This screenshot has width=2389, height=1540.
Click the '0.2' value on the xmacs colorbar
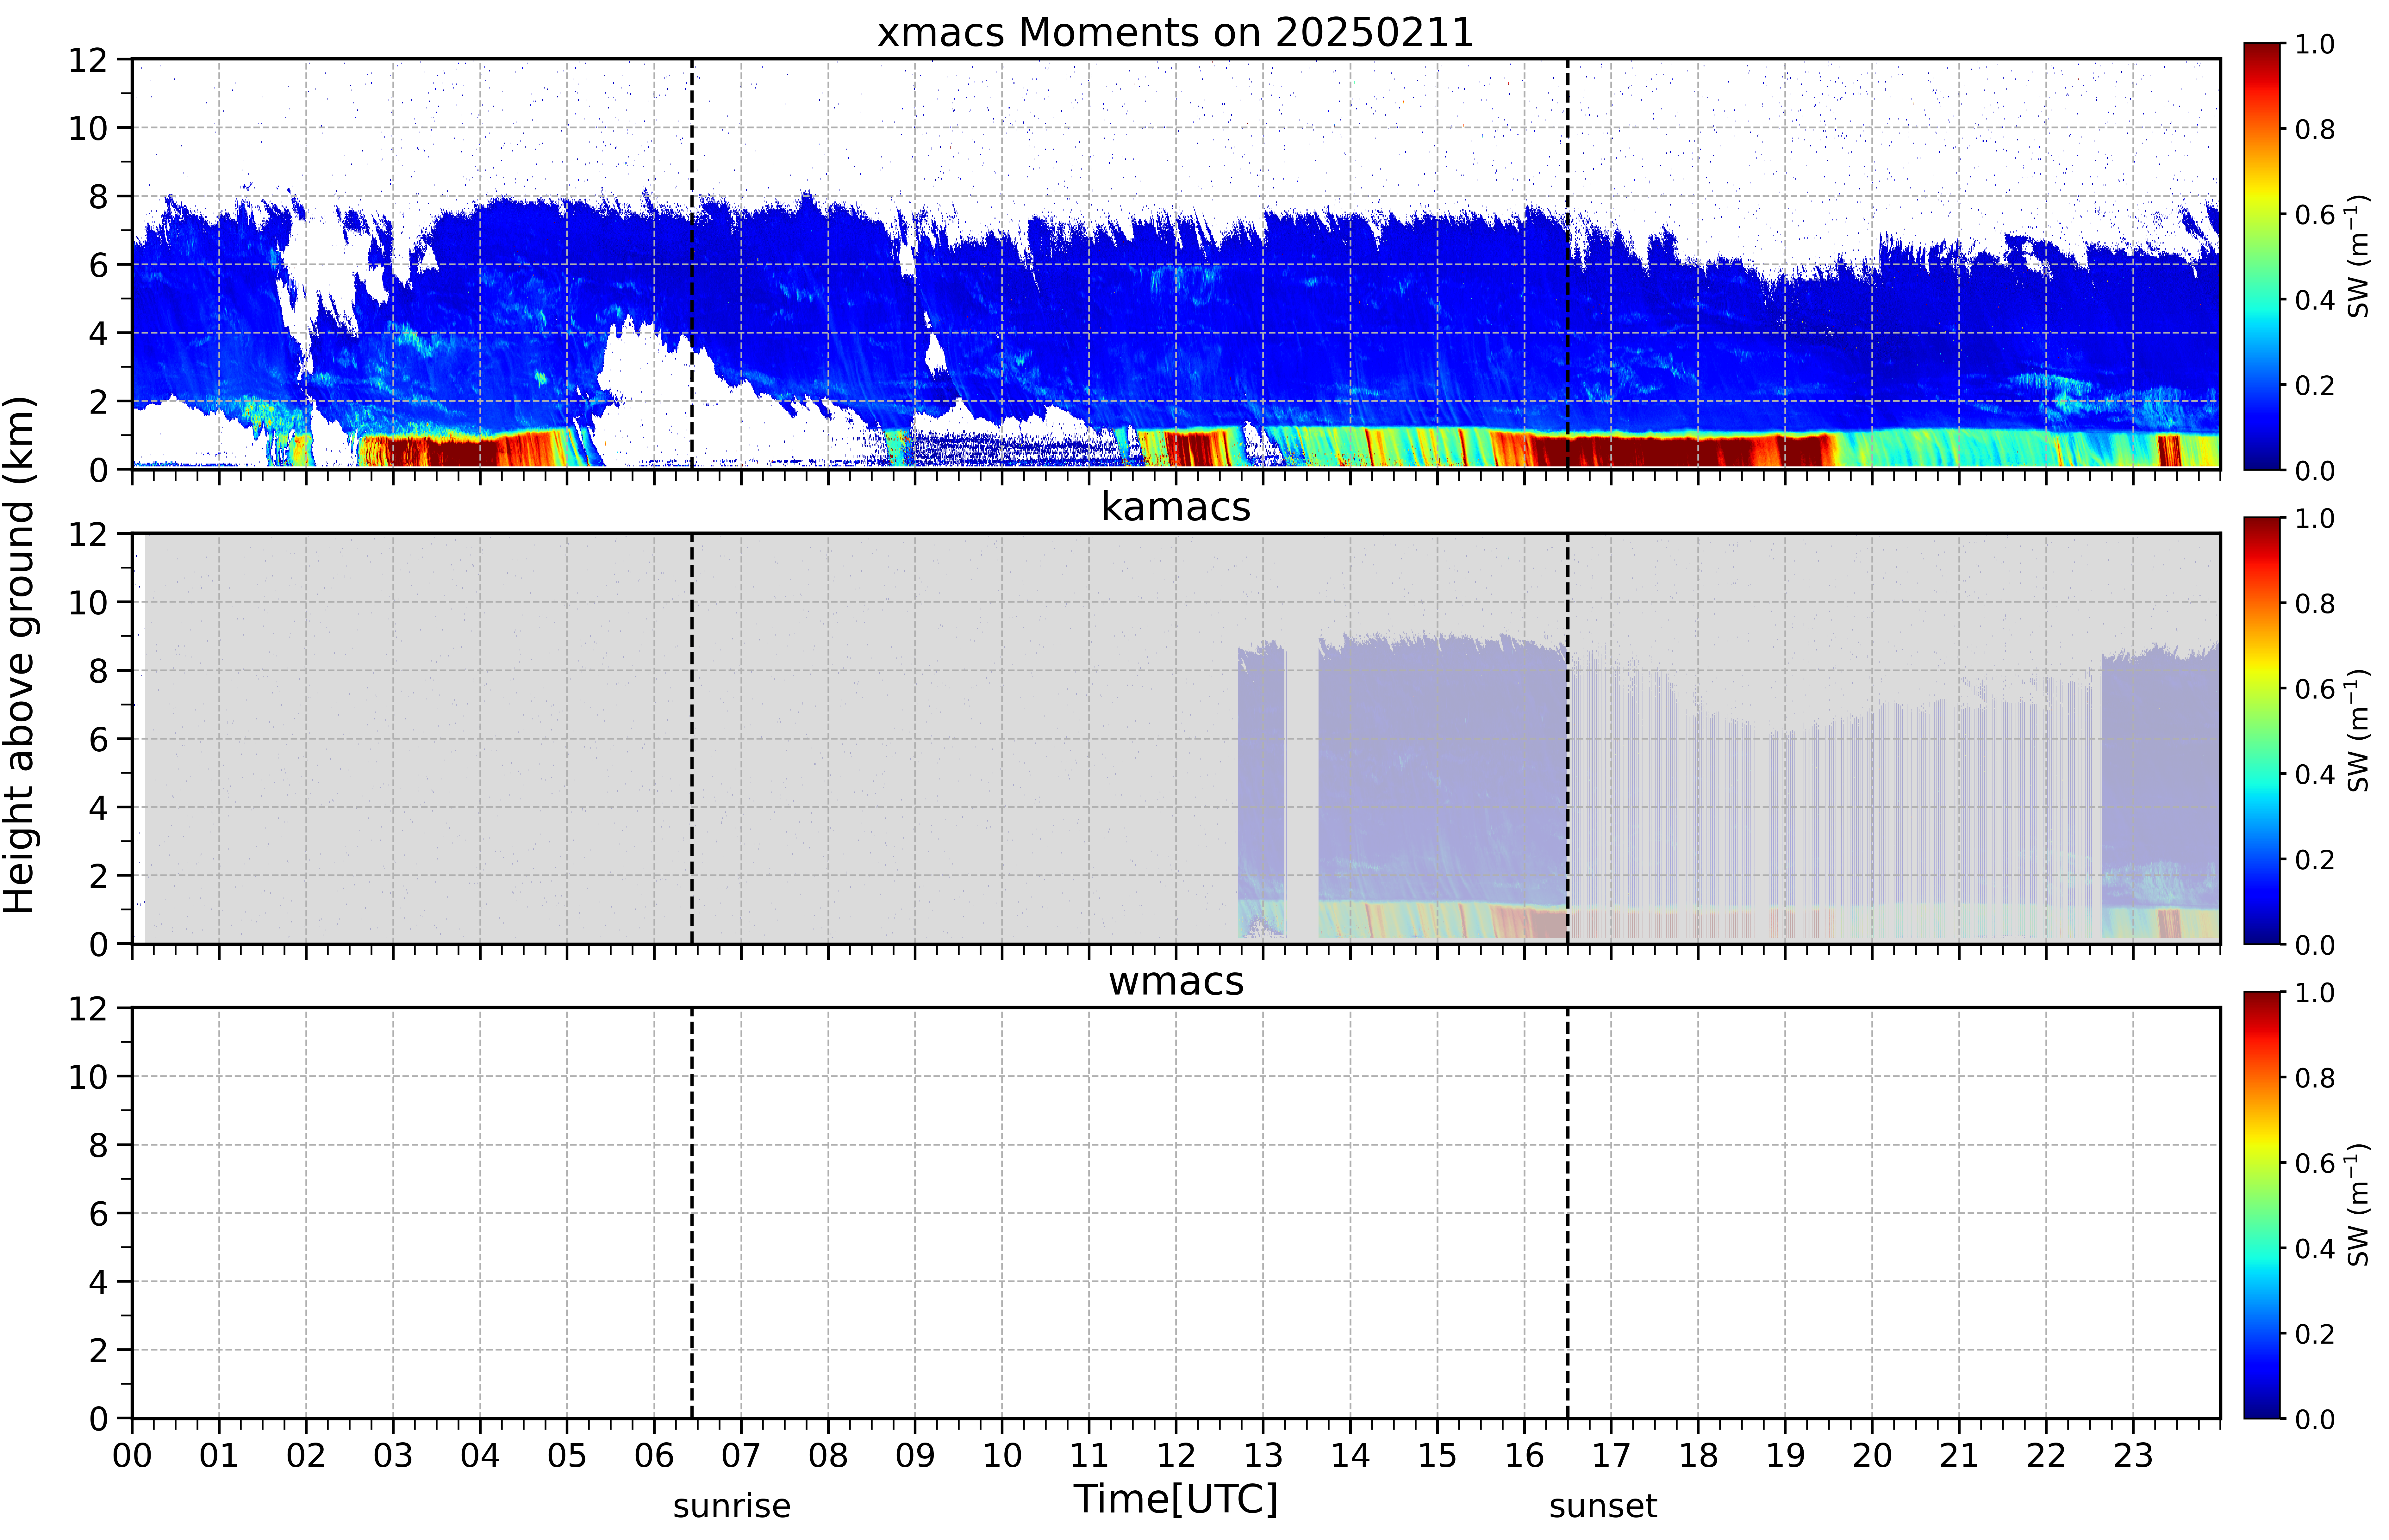(2315, 385)
